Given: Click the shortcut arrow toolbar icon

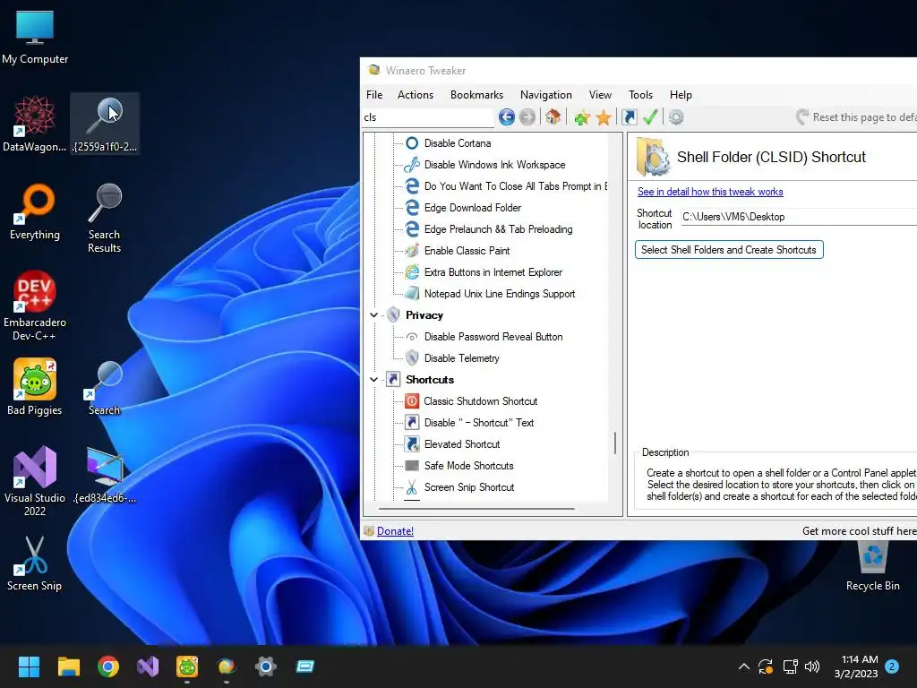Looking at the screenshot, I should pos(630,117).
